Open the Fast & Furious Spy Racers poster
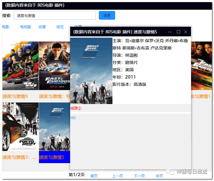This screenshot has width=214, height=181. 54,66
